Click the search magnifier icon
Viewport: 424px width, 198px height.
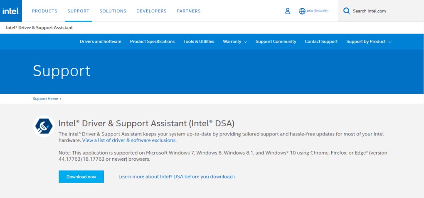coord(346,11)
